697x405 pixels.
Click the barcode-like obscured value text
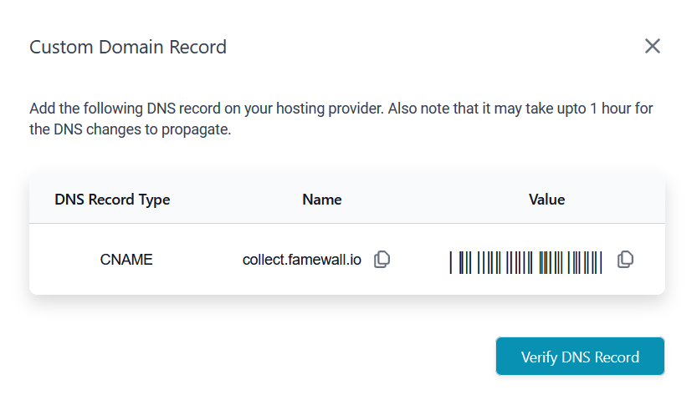525,261
